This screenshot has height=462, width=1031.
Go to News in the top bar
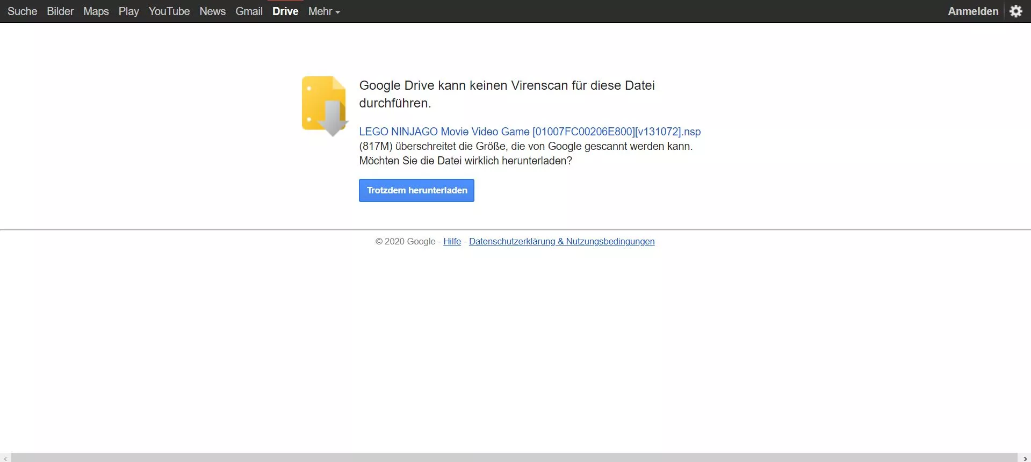tap(213, 11)
